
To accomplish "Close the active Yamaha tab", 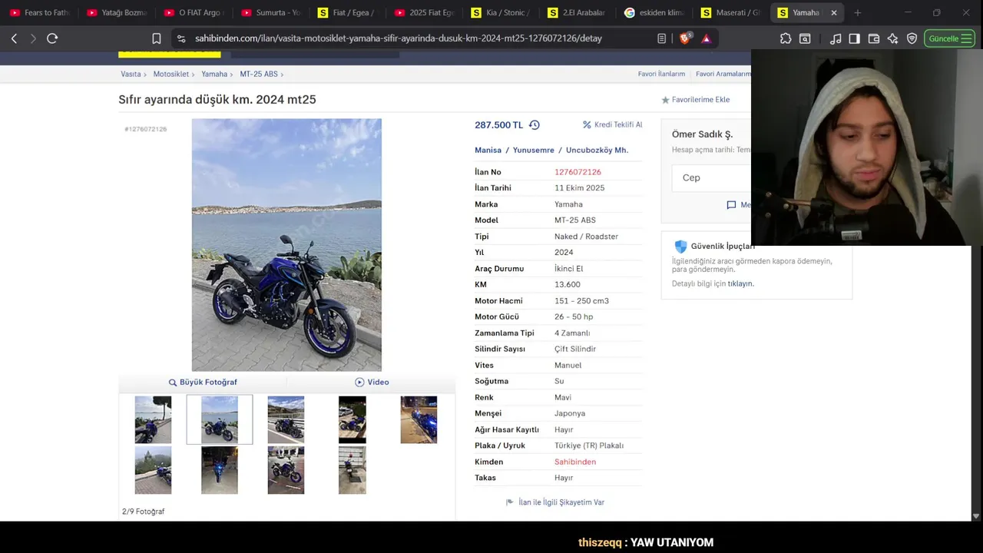I will (834, 12).
